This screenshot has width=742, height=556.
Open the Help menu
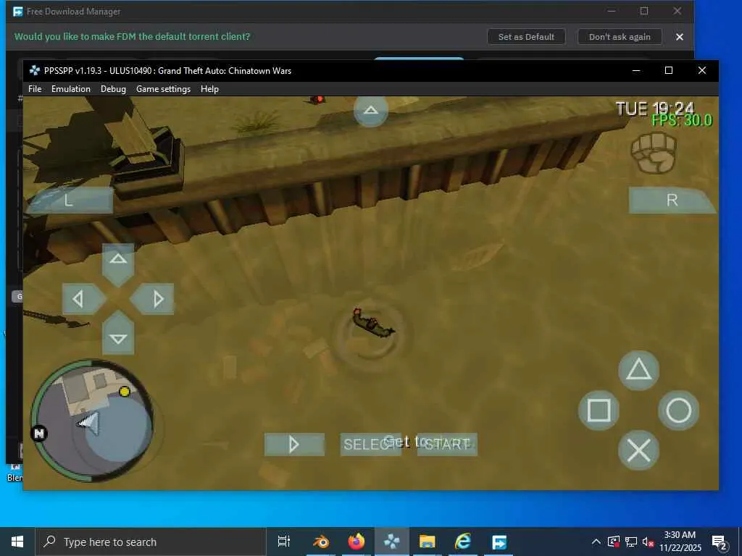coord(209,89)
